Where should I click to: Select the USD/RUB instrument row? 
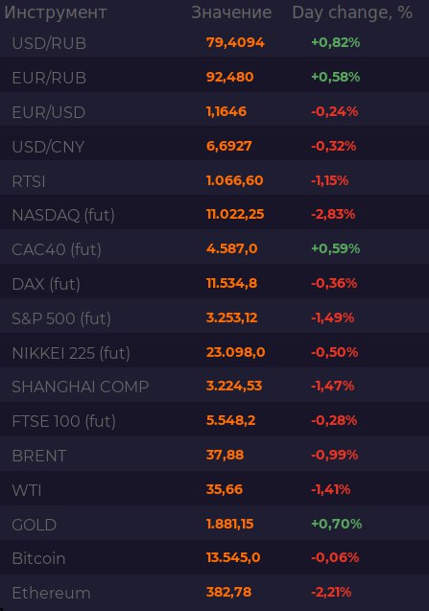coord(215,42)
